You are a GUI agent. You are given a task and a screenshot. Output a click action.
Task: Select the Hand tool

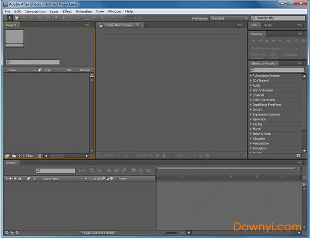pos(17,18)
